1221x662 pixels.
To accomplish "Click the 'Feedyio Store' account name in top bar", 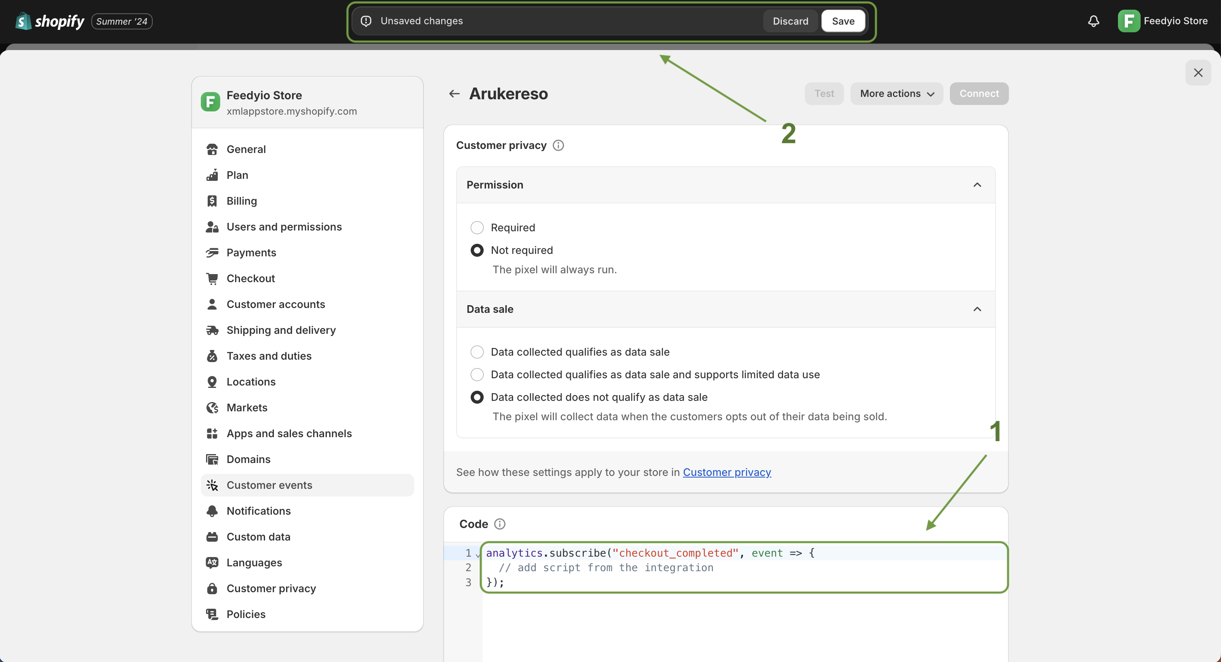I will 1175,21.
